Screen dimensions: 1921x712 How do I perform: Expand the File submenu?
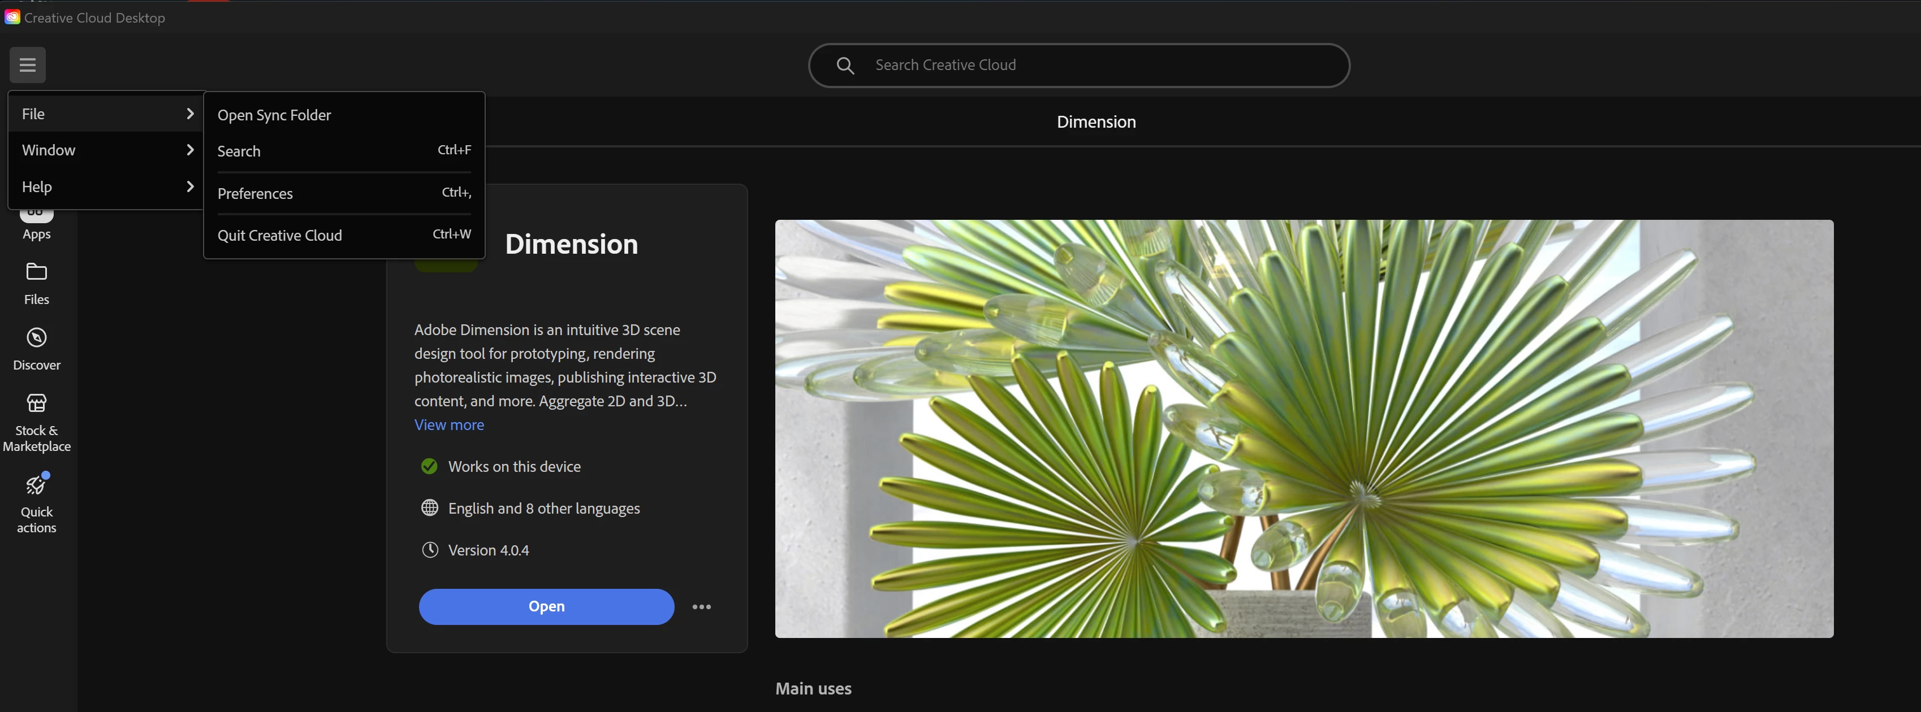(106, 114)
